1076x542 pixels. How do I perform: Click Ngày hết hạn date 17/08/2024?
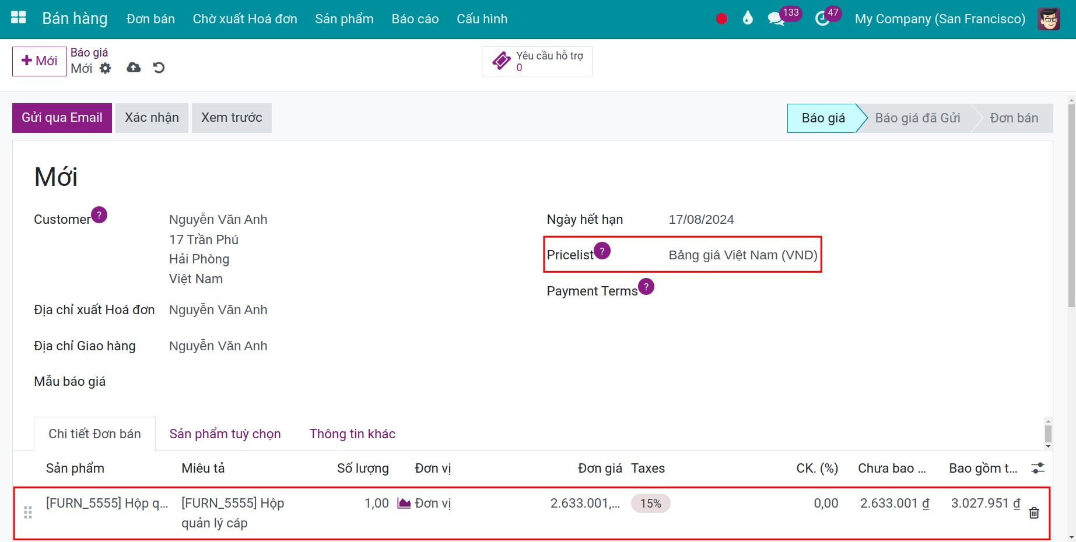point(701,219)
